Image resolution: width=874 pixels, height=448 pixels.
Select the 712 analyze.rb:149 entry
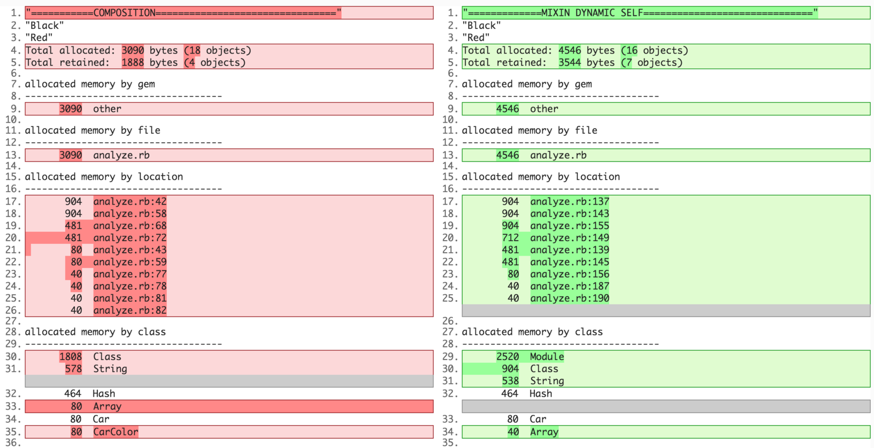click(569, 237)
